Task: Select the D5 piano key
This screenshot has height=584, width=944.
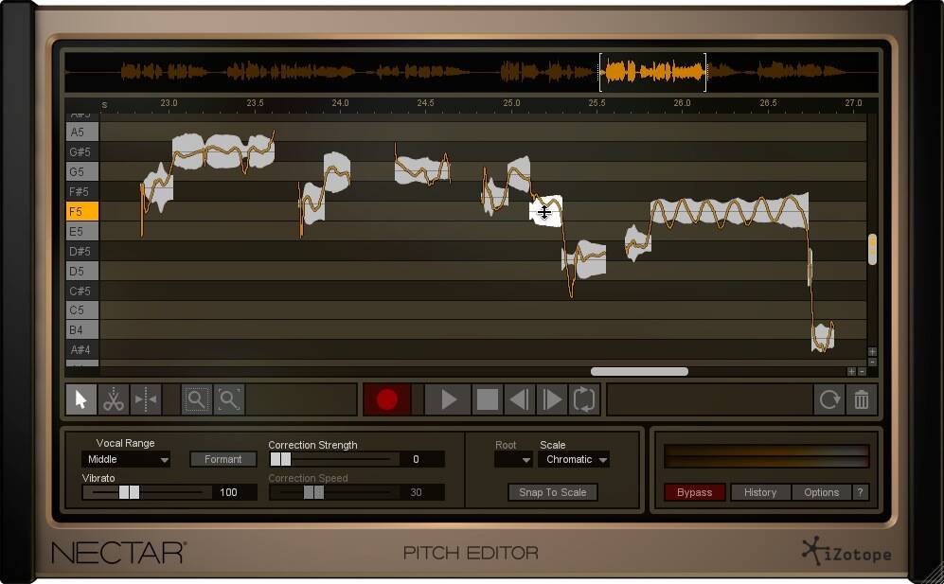Action: pyautogui.click(x=81, y=271)
